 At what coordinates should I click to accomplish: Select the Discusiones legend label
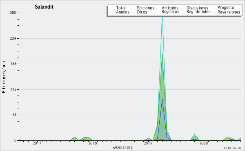[197, 8]
